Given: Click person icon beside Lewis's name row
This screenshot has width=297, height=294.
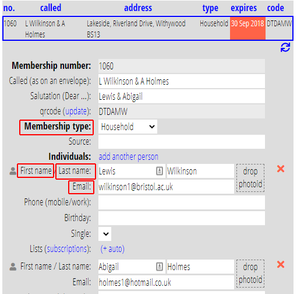Looking at the screenshot, I should pyautogui.click(x=13, y=171).
